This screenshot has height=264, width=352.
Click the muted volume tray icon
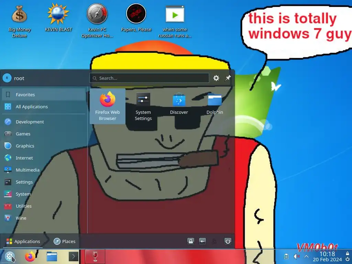[x=296, y=256]
